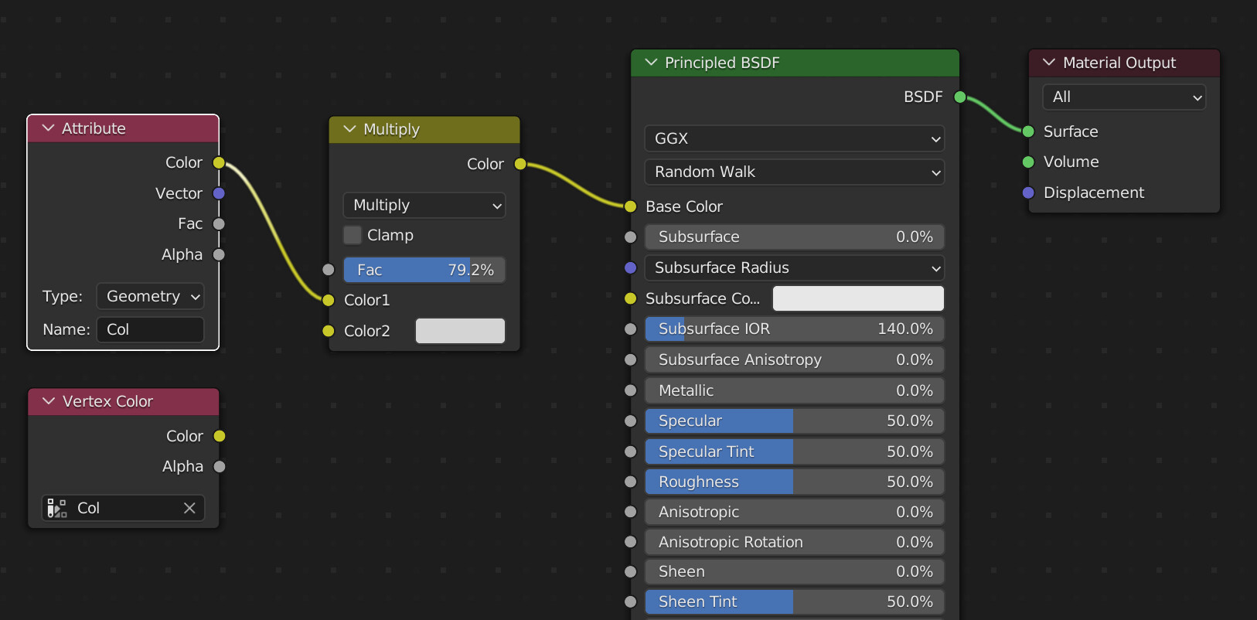Collapse the Vertex Color node
1257x620 pixels.
[x=49, y=401]
